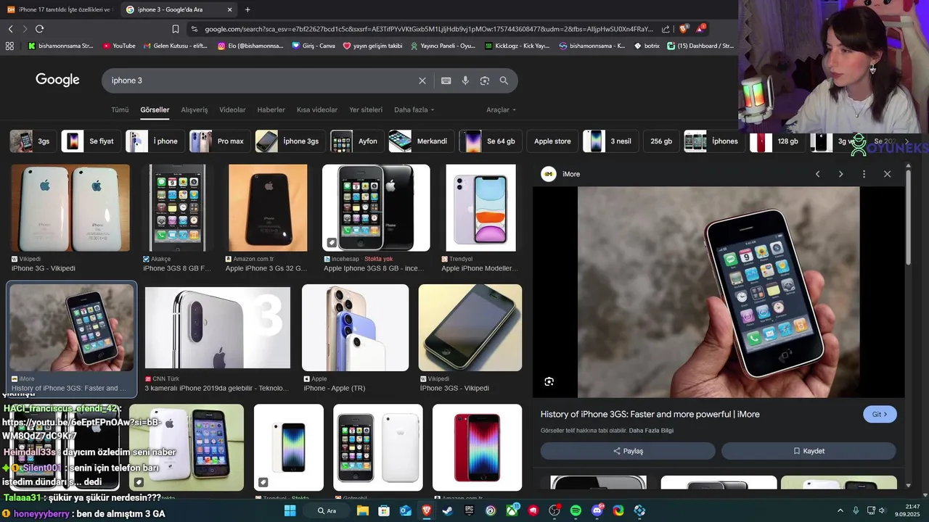Click the Paylaş share button
Screen dimensions: 929x522
628,451
